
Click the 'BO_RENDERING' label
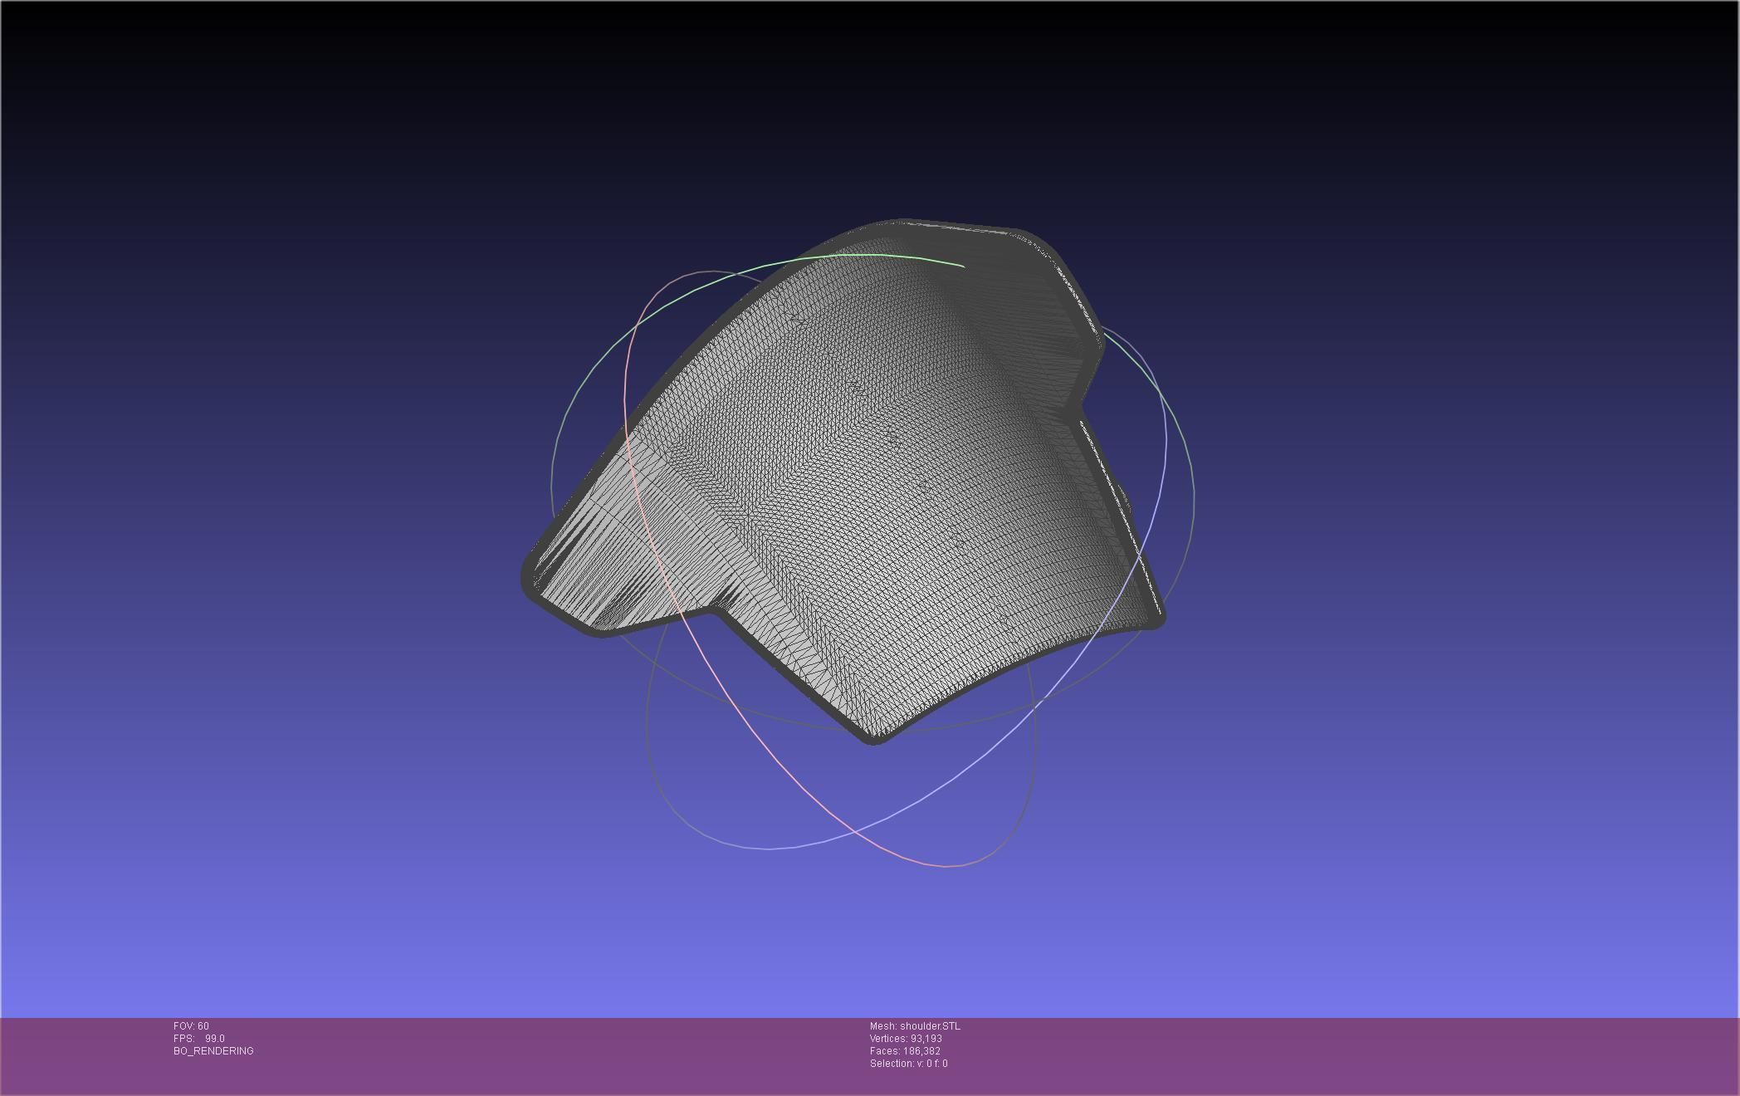pos(213,1051)
